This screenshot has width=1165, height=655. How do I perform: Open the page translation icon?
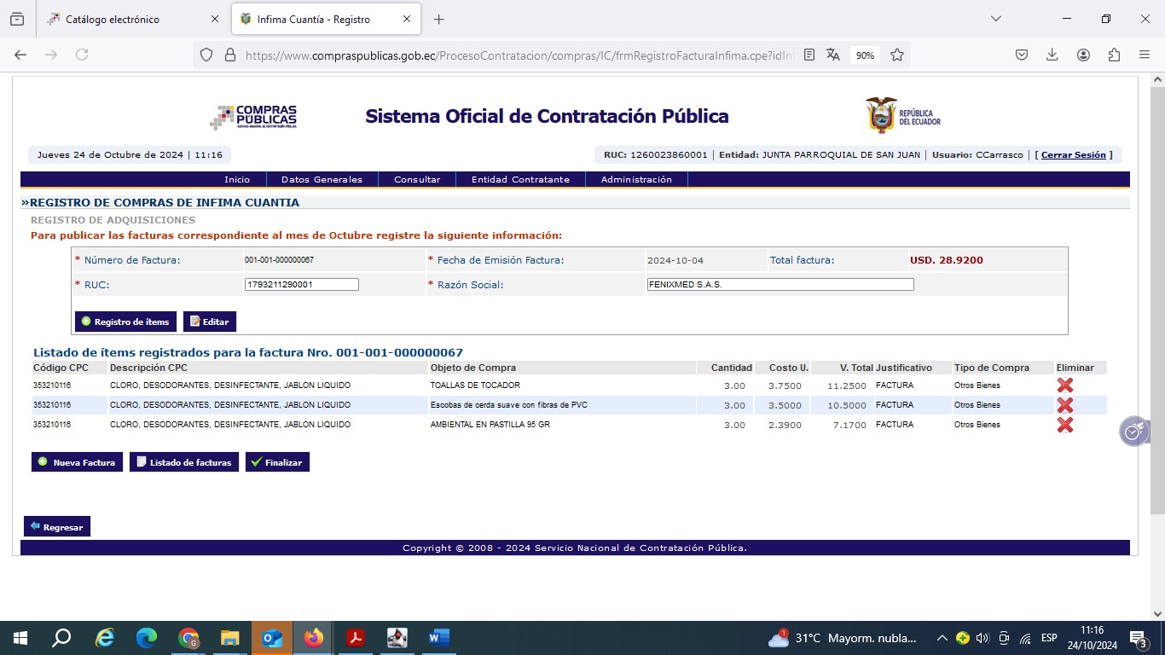[x=833, y=55]
